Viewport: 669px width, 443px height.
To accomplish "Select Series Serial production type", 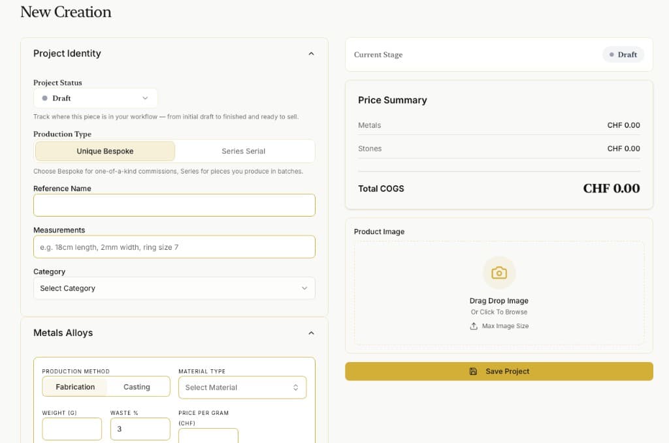I will coord(244,151).
